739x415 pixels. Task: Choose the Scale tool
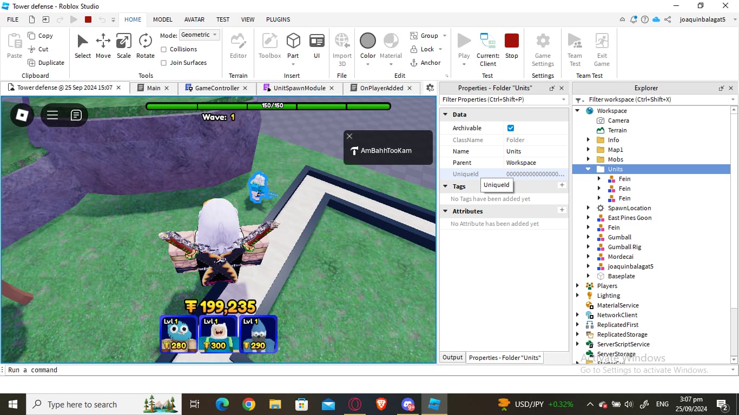[x=124, y=46]
